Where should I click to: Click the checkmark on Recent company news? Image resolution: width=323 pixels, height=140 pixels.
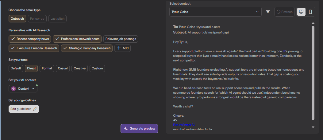pos(13,39)
